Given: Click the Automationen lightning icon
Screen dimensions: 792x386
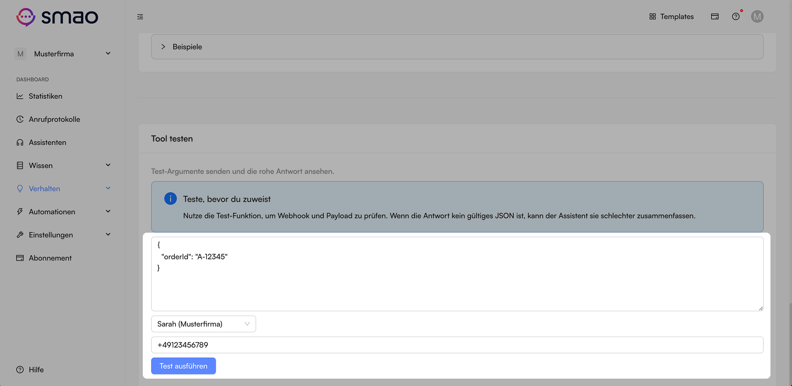Looking at the screenshot, I should pyautogui.click(x=20, y=212).
